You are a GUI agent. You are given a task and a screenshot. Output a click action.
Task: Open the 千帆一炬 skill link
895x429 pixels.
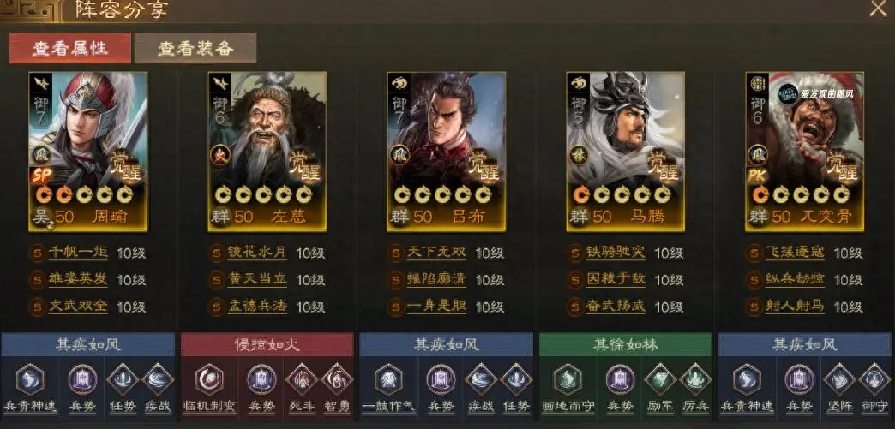(x=78, y=253)
